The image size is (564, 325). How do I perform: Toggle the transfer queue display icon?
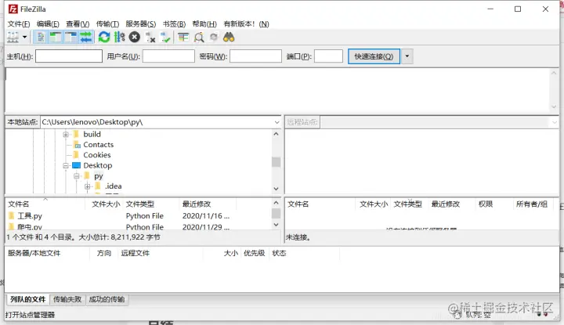click(86, 37)
